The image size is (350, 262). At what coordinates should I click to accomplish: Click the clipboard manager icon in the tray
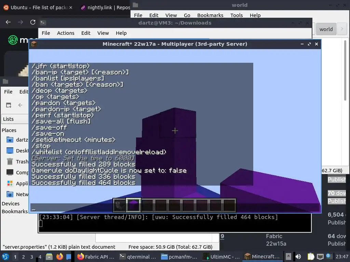pyautogui.click(x=311, y=257)
